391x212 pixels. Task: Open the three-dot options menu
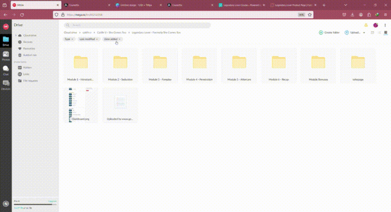(385, 25)
